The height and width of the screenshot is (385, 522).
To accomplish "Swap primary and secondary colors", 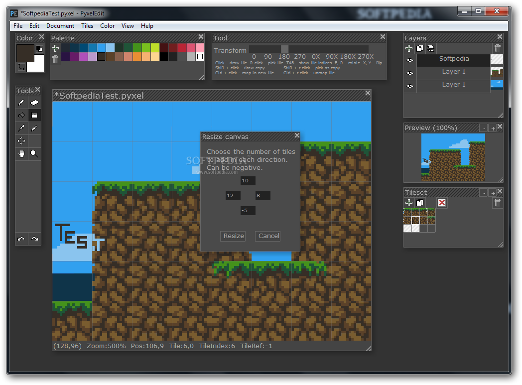I will (x=21, y=67).
